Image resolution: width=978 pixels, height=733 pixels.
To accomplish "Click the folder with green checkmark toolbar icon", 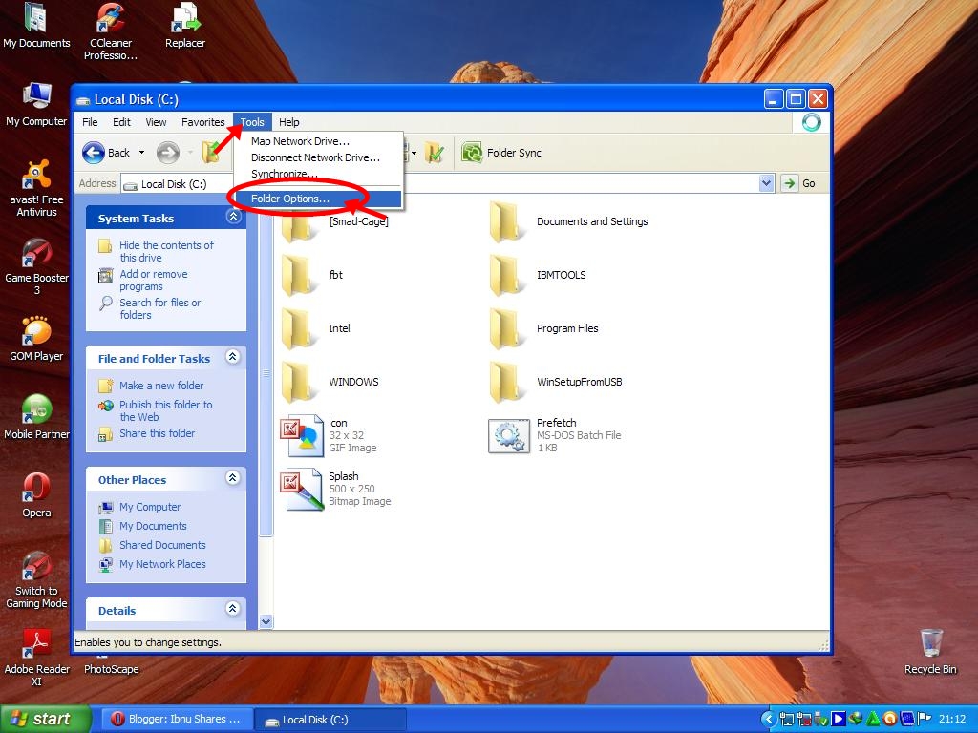I will [x=435, y=153].
